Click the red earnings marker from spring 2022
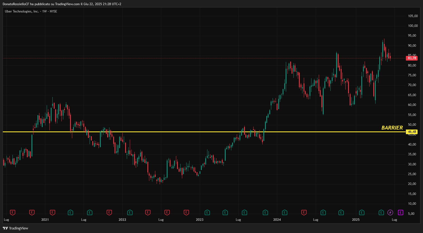 [148, 212]
